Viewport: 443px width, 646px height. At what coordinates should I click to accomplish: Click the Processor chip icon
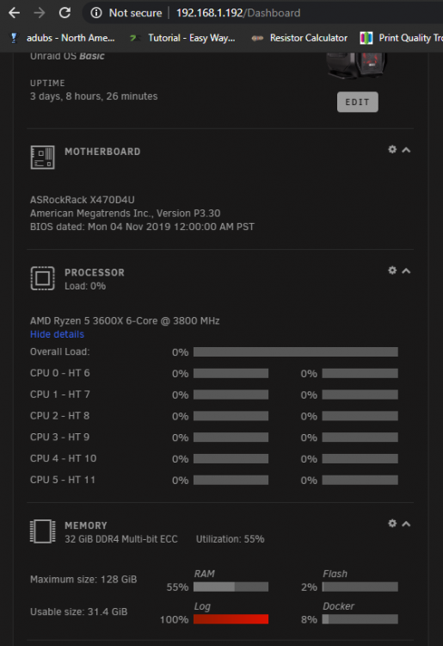(42, 278)
